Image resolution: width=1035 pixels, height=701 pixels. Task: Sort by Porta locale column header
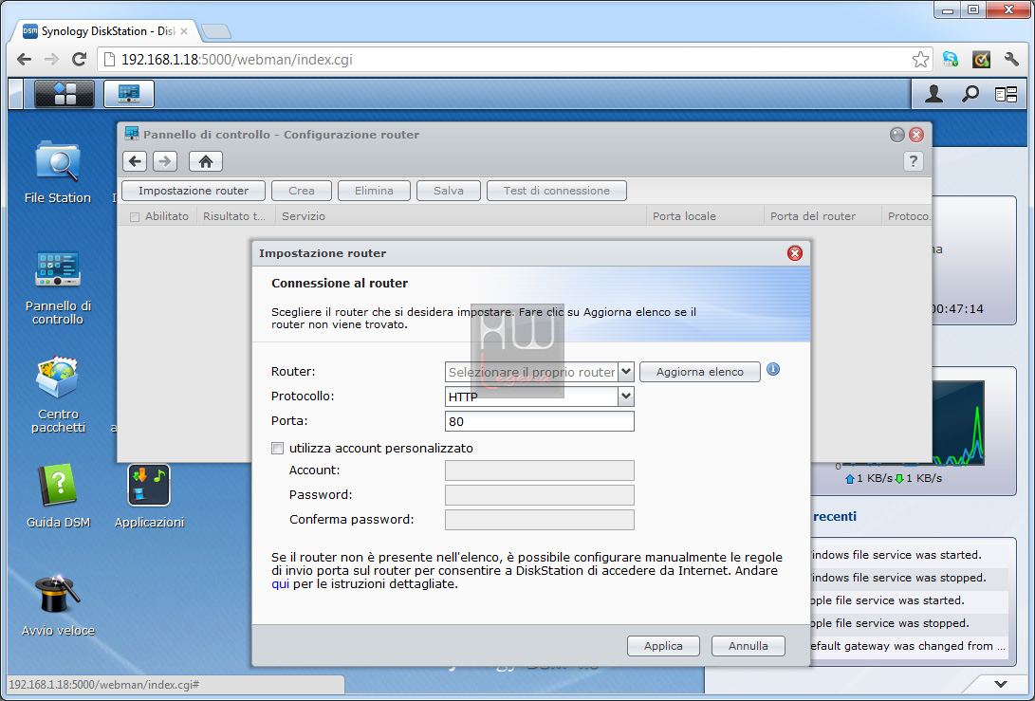705,216
